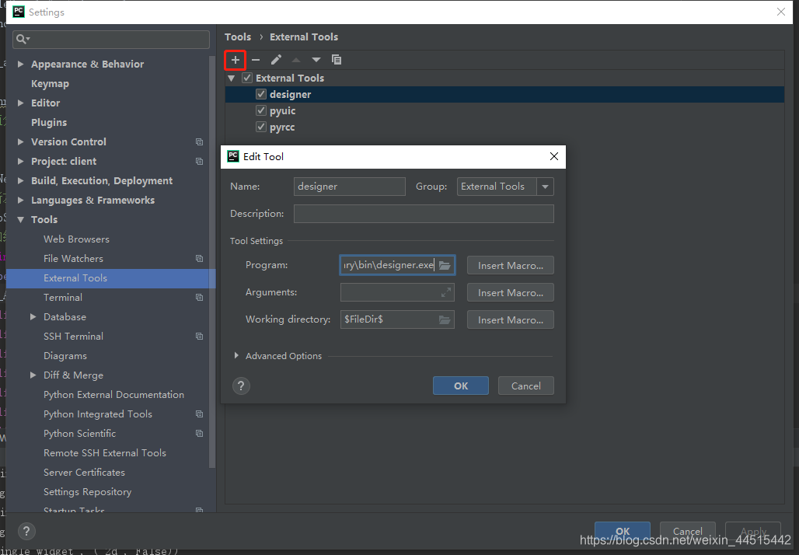Click the Program field browse folder icon
The width and height of the screenshot is (799, 555).
pyautogui.click(x=445, y=265)
